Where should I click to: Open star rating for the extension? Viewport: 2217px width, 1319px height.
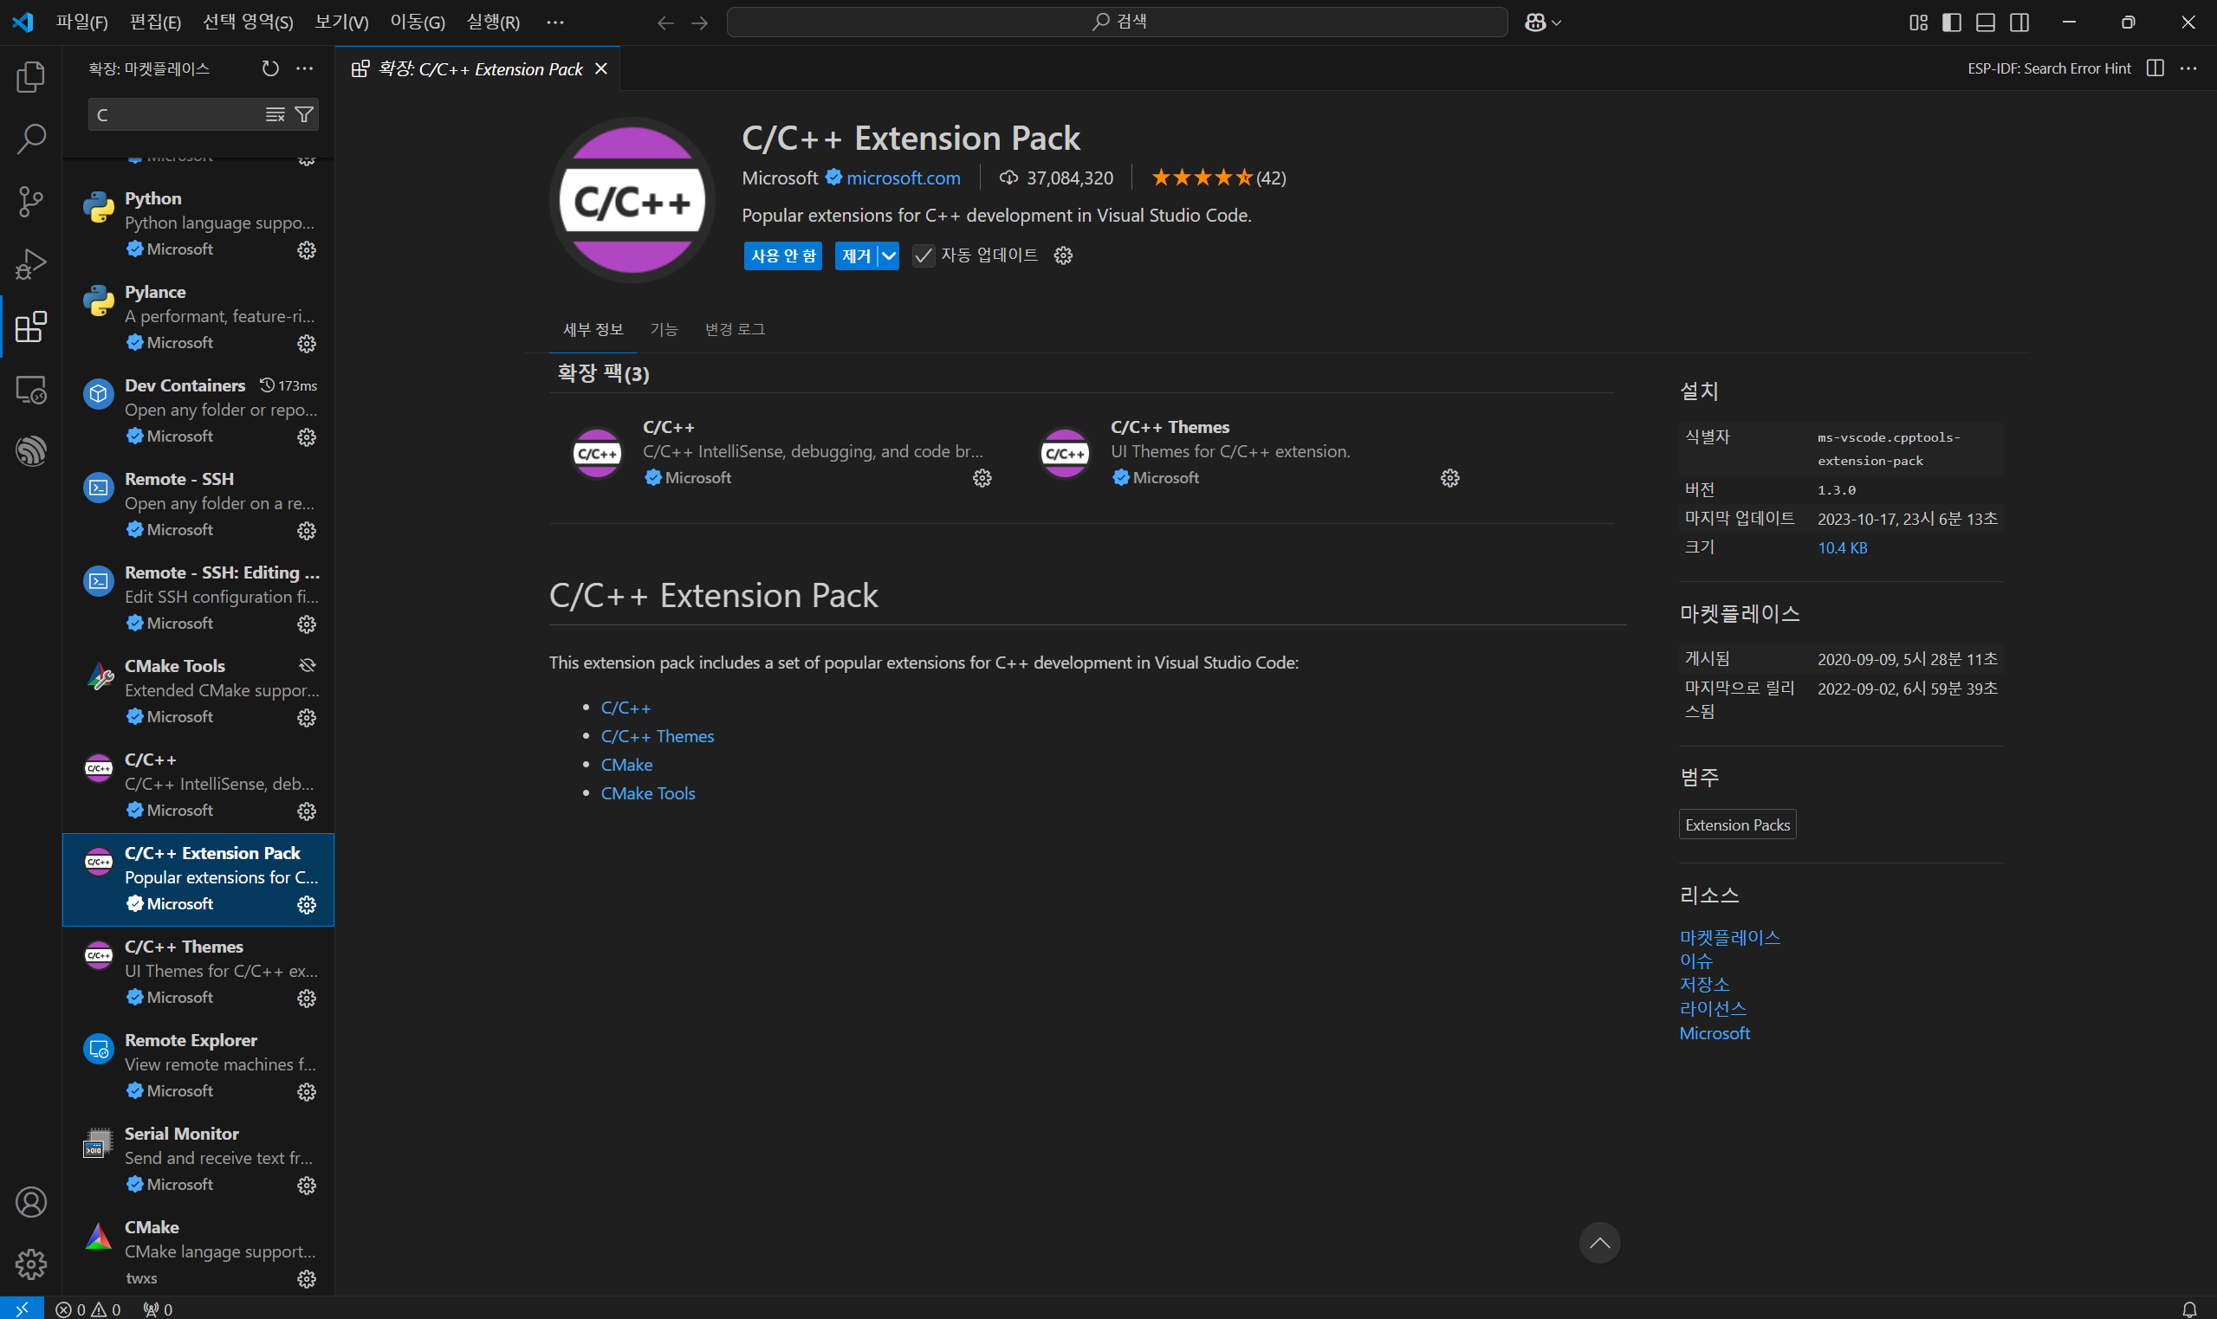tap(1219, 178)
